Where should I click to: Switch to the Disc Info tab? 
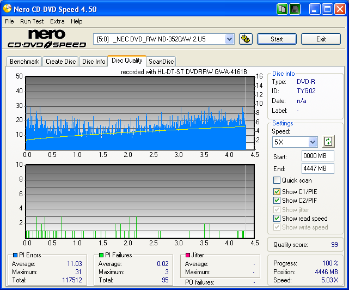pyautogui.click(x=94, y=61)
